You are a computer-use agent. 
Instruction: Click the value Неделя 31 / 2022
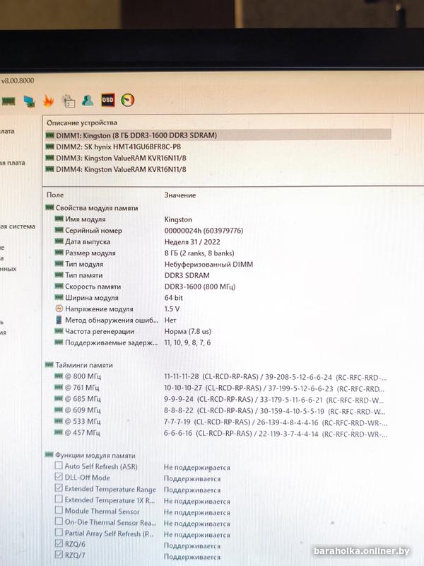tap(192, 242)
